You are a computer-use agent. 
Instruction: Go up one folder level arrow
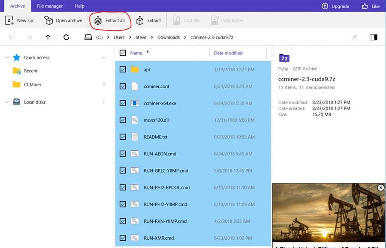pos(48,37)
